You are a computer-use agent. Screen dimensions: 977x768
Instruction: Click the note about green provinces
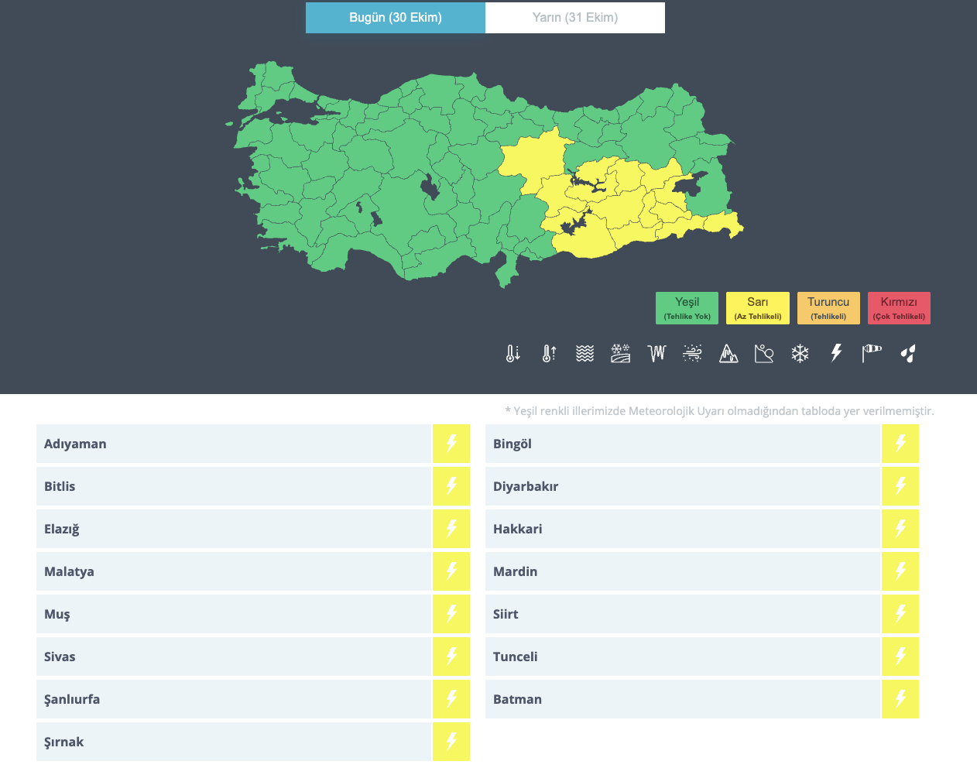[x=719, y=411]
